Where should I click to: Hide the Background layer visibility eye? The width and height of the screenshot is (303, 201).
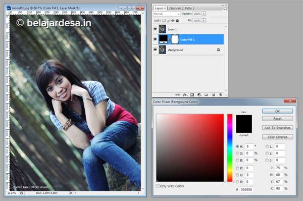[155, 49]
